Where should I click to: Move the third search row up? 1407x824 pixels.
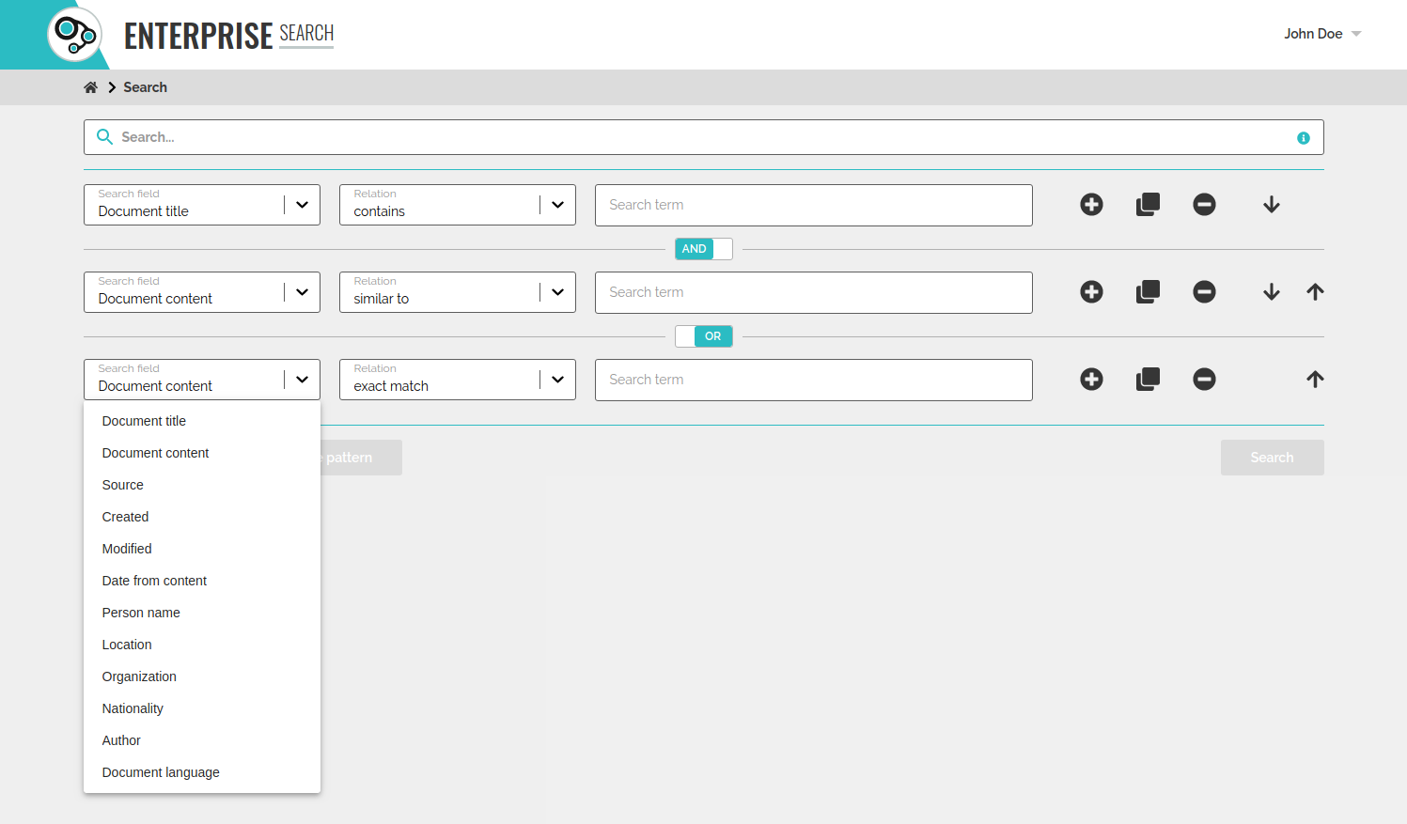[x=1315, y=380]
